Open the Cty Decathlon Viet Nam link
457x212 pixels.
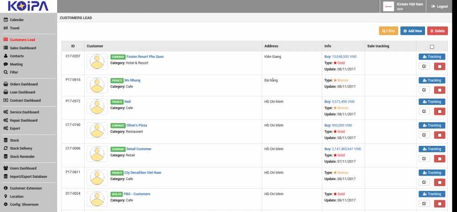(143, 173)
